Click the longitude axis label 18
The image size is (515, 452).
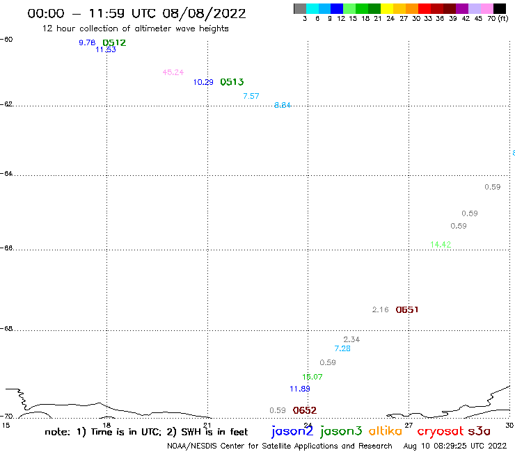pos(106,426)
